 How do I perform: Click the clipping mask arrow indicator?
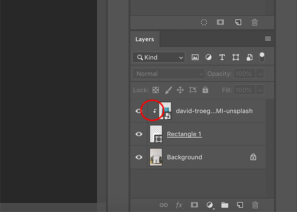point(155,111)
